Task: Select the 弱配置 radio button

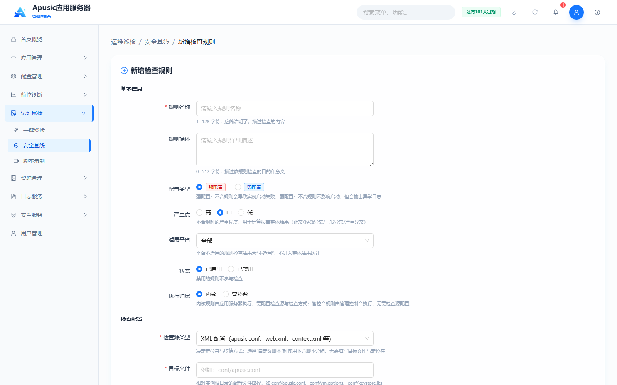Action: pyautogui.click(x=238, y=187)
